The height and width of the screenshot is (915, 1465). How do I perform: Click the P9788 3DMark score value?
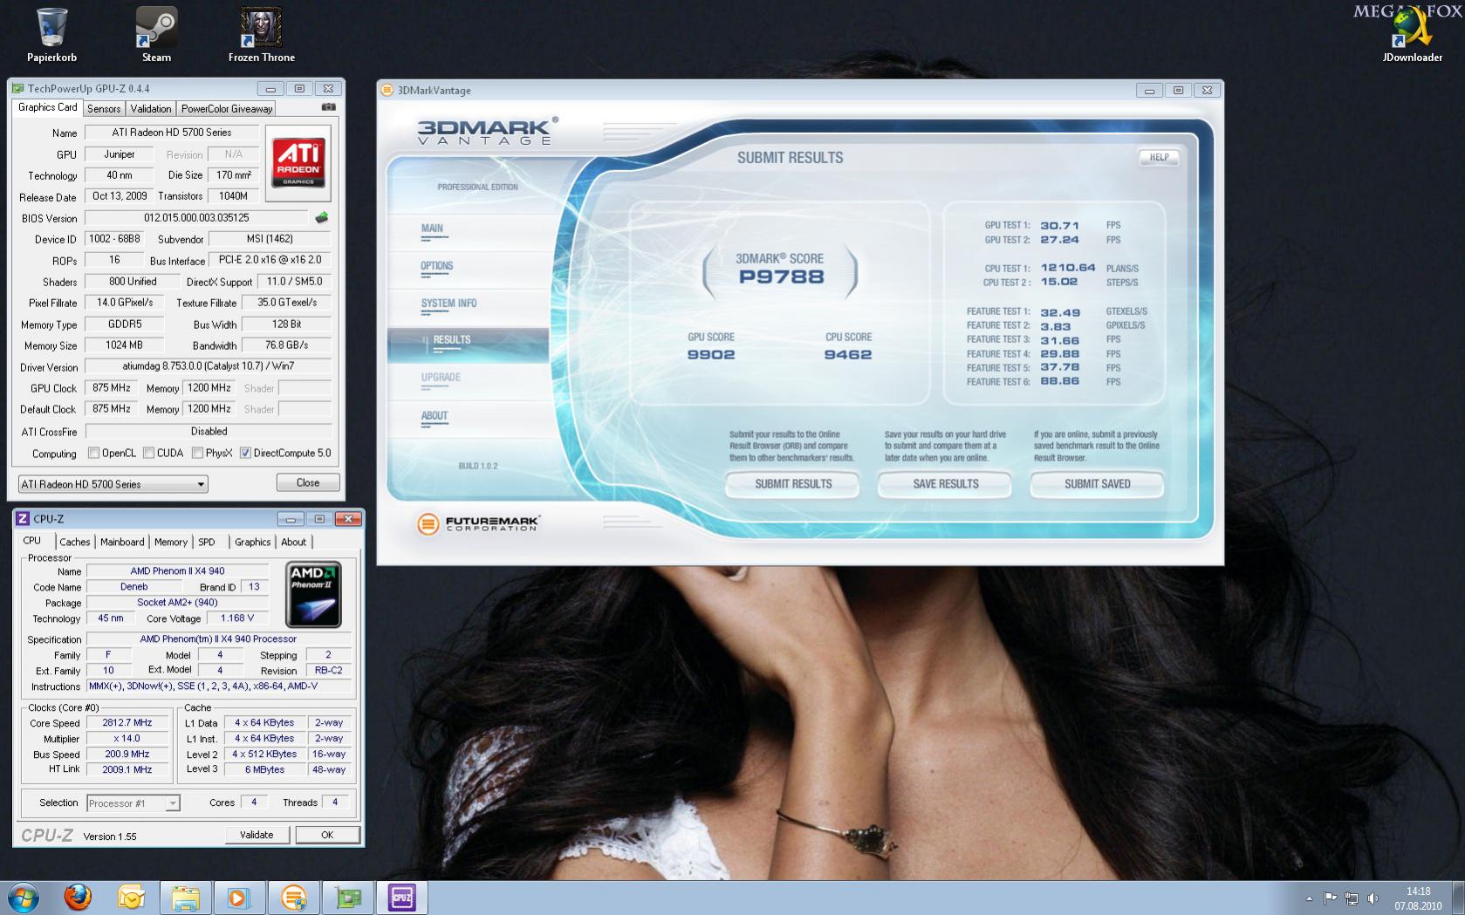click(x=781, y=277)
